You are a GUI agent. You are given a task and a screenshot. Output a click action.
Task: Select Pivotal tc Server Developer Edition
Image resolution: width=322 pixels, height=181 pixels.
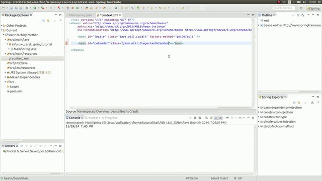click(x=34, y=151)
